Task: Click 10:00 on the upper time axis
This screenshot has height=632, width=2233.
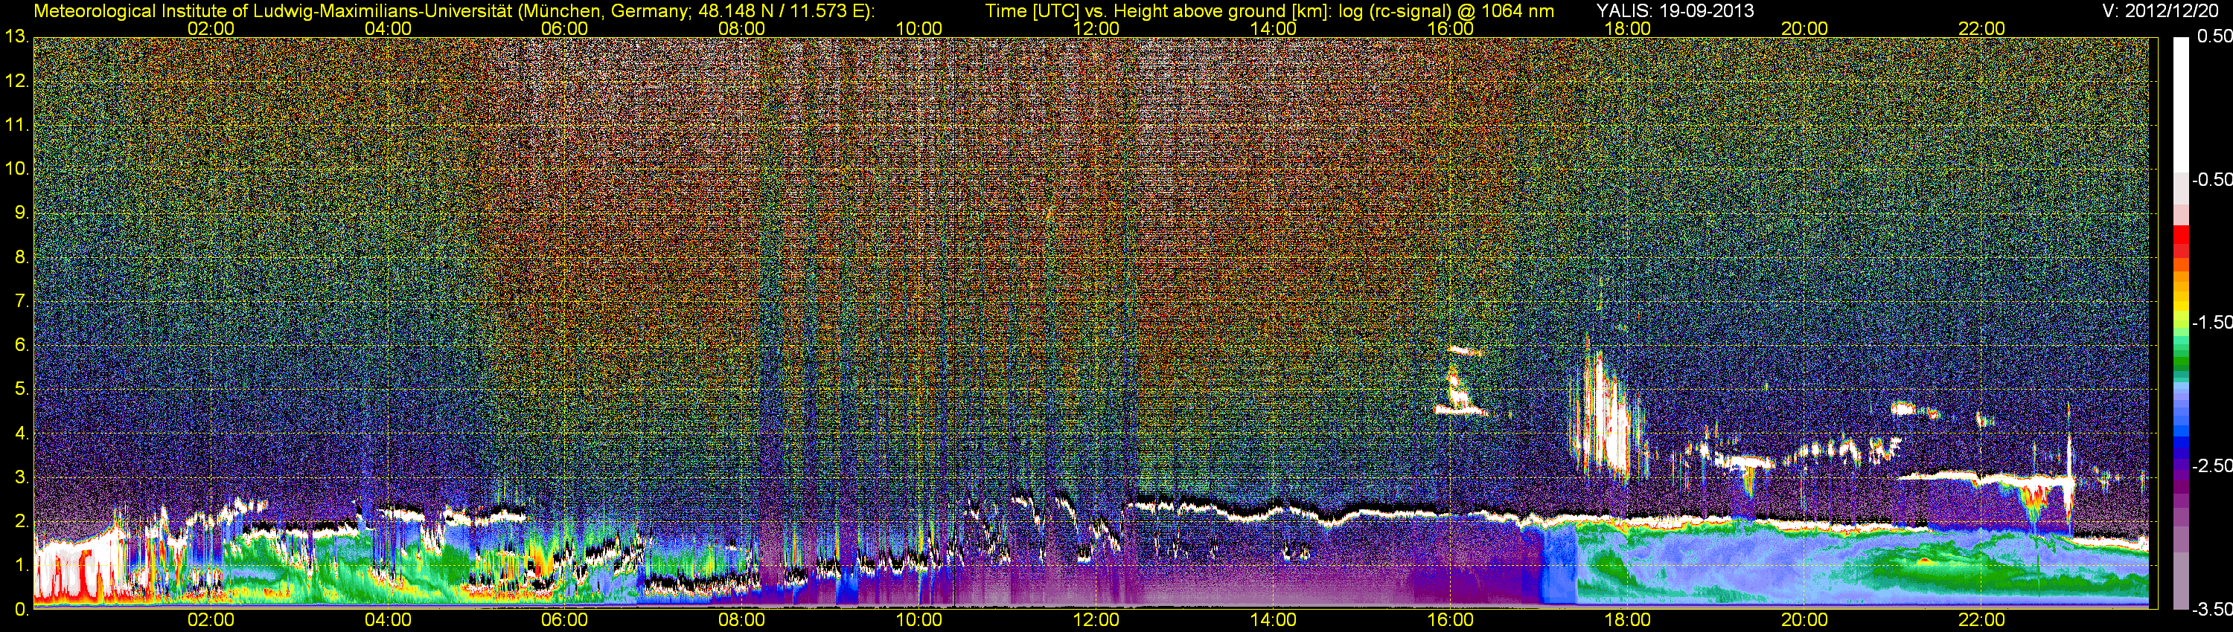Action: pos(919,28)
